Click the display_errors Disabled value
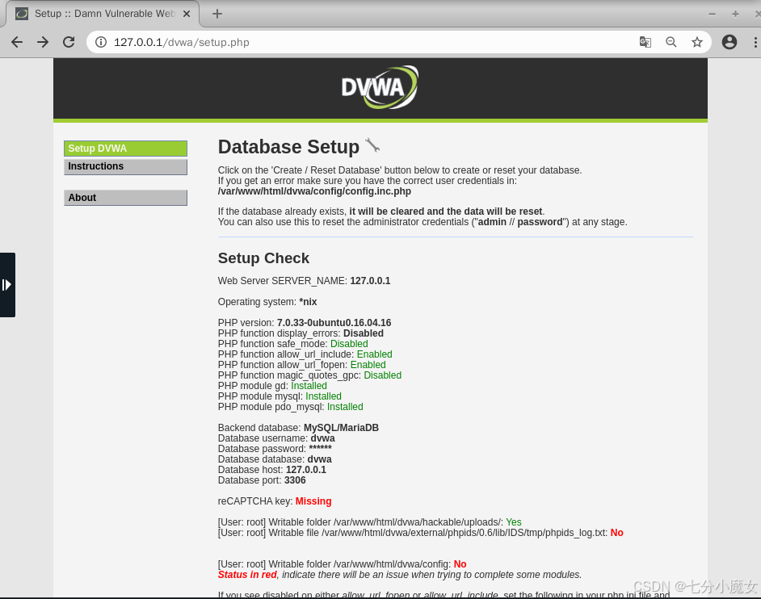The height and width of the screenshot is (599, 761). tap(363, 333)
